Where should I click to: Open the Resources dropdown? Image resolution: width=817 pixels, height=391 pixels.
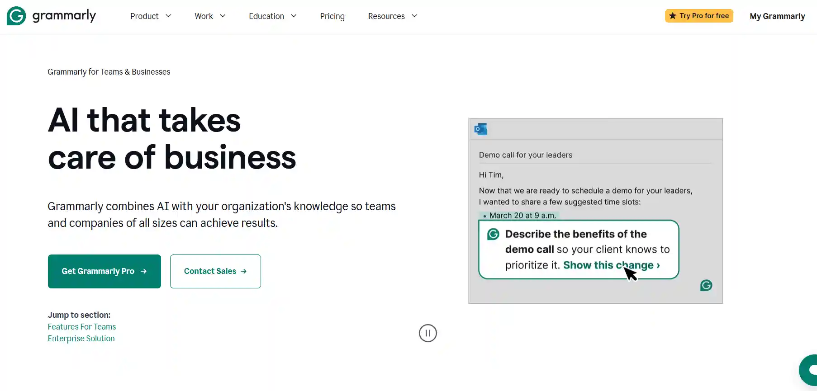click(392, 16)
